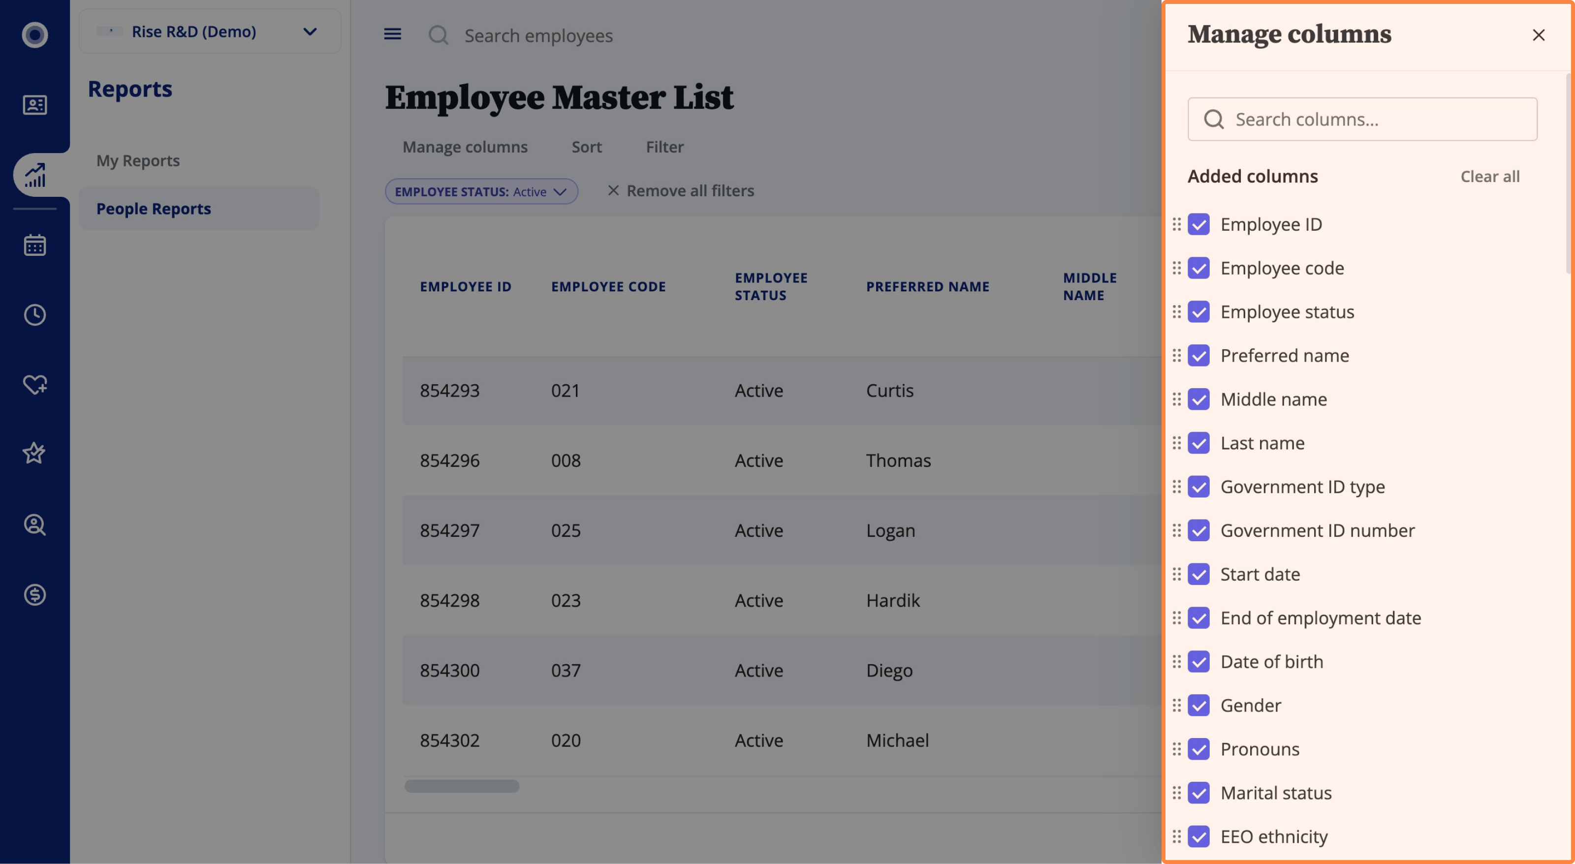
Task: Open the person search recruiting sidebar icon
Action: click(35, 525)
